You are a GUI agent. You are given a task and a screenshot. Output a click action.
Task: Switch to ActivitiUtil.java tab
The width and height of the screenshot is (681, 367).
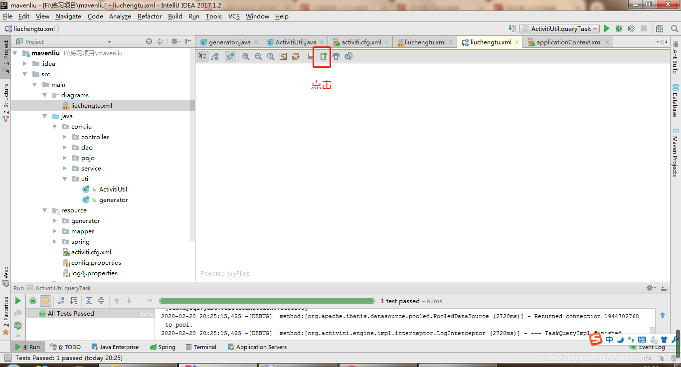tap(296, 42)
